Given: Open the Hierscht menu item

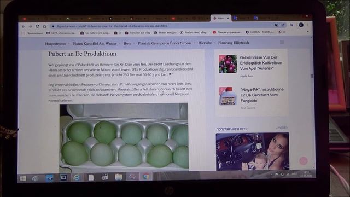Looking at the screenshot, I should tap(205, 43).
